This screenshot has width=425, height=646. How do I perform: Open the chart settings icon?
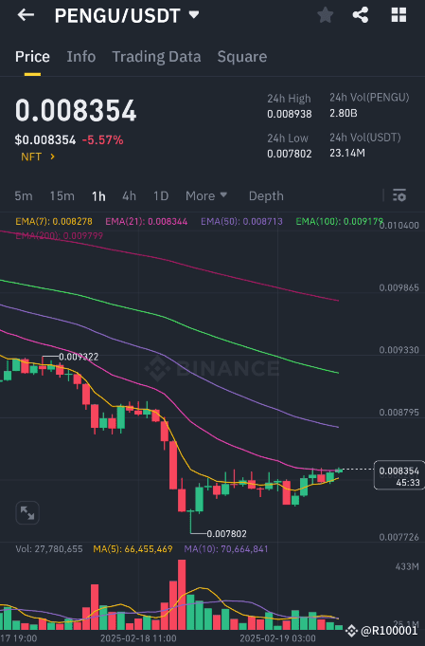pos(399,195)
